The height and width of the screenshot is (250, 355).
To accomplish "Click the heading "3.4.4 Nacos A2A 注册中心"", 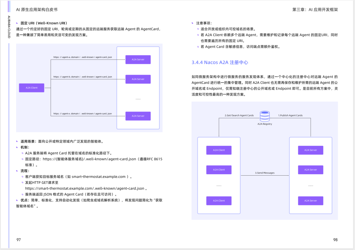I will [x=220, y=63].
